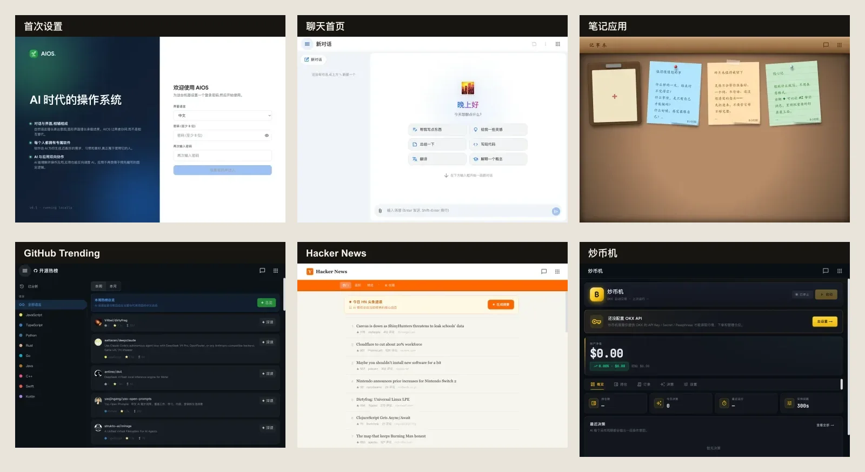Click chat bubble icon in Hacker News header
This screenshot has height=472, width=865.
coord(544,272)
